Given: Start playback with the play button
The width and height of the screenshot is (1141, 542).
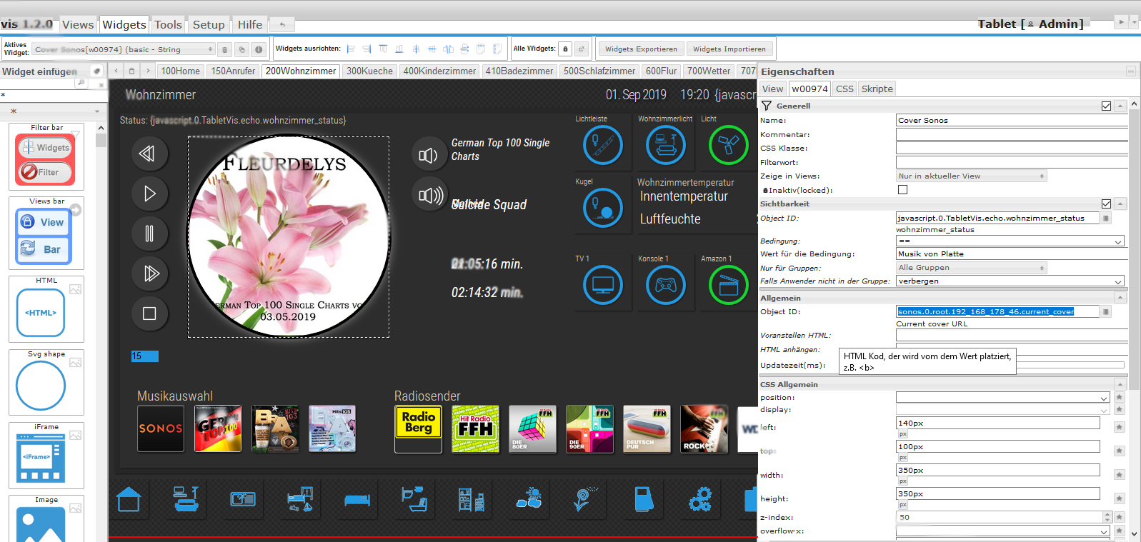Looking at the screenshot, I should [x=149, y=194].
